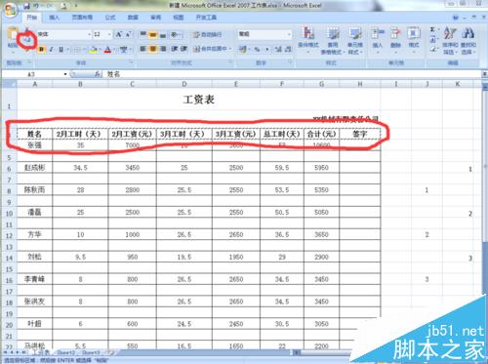Open Sort & Filter dropdown (排序和筛选)
Image resolution: width=488 pixels, height=364 pixels.
450,40
